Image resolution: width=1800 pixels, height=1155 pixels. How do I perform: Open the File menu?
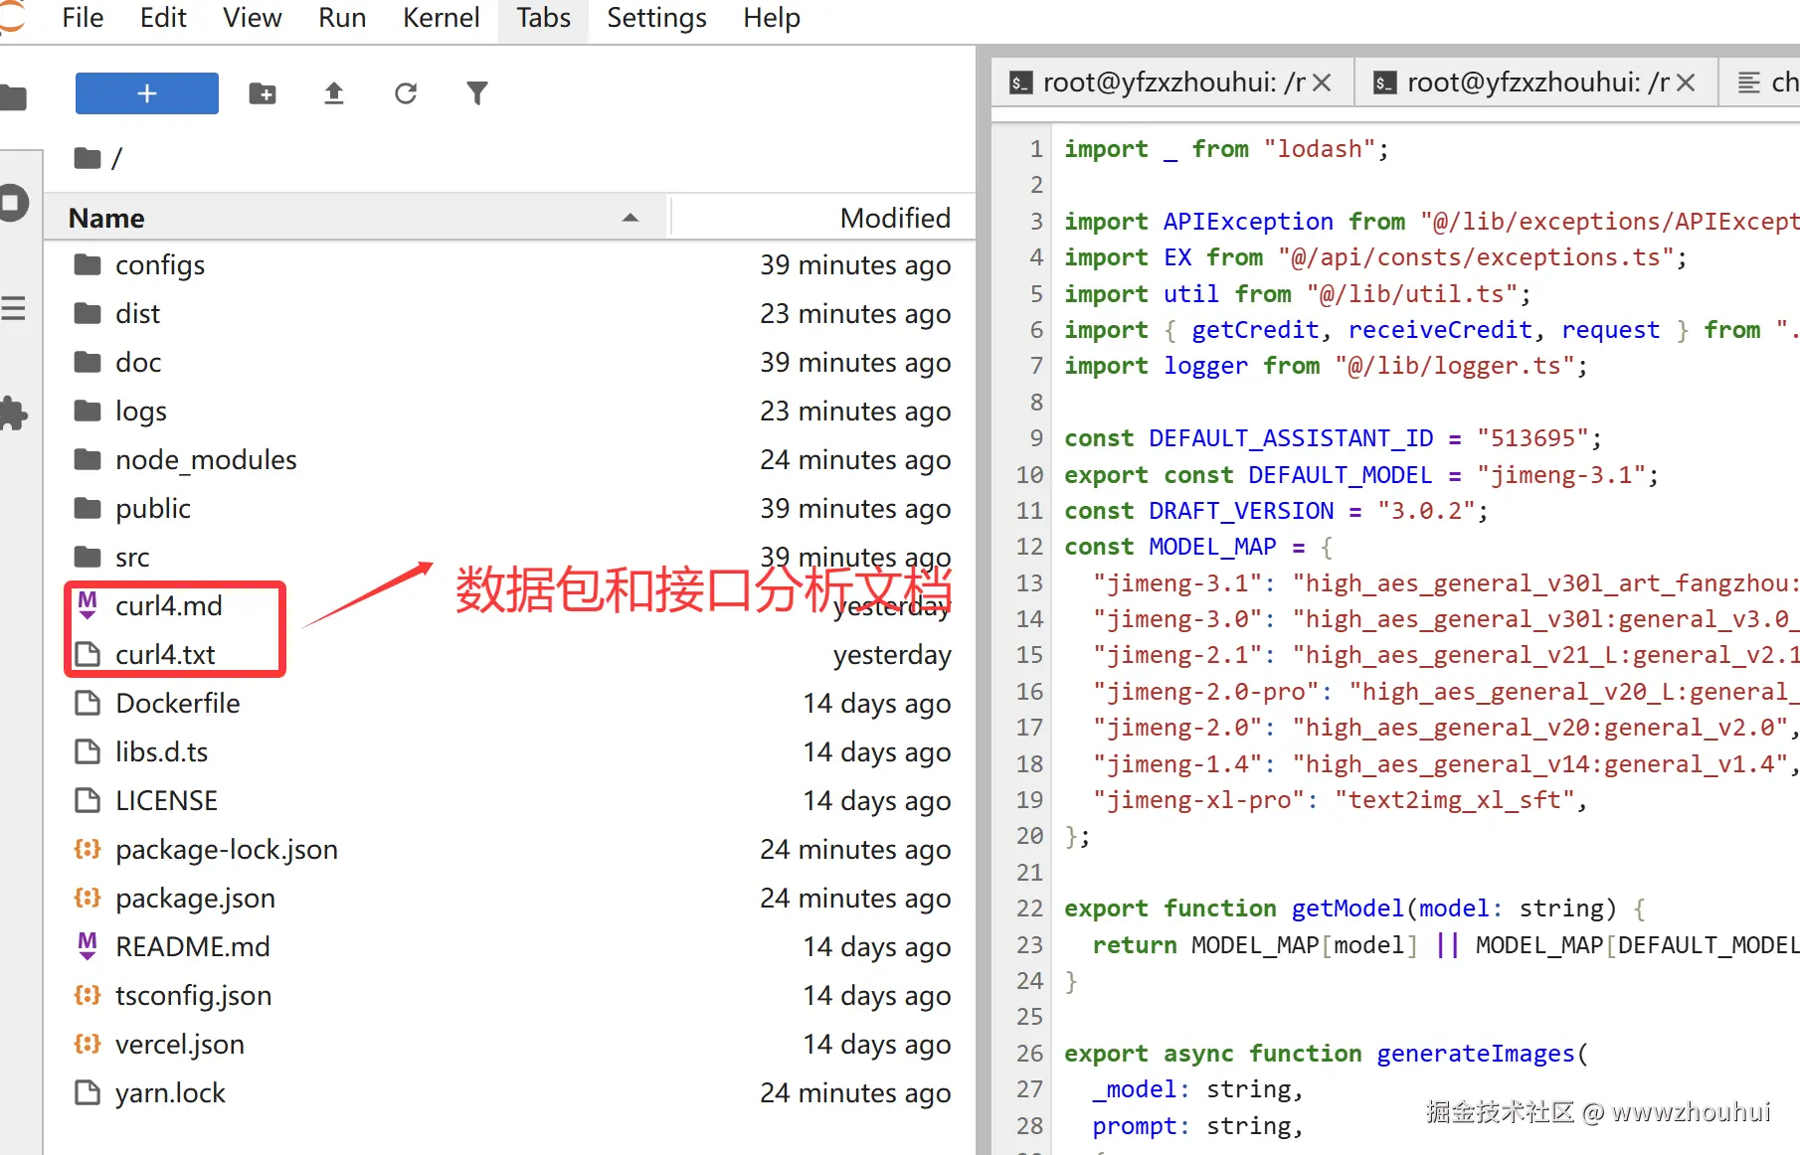click(x=83, y=18)
